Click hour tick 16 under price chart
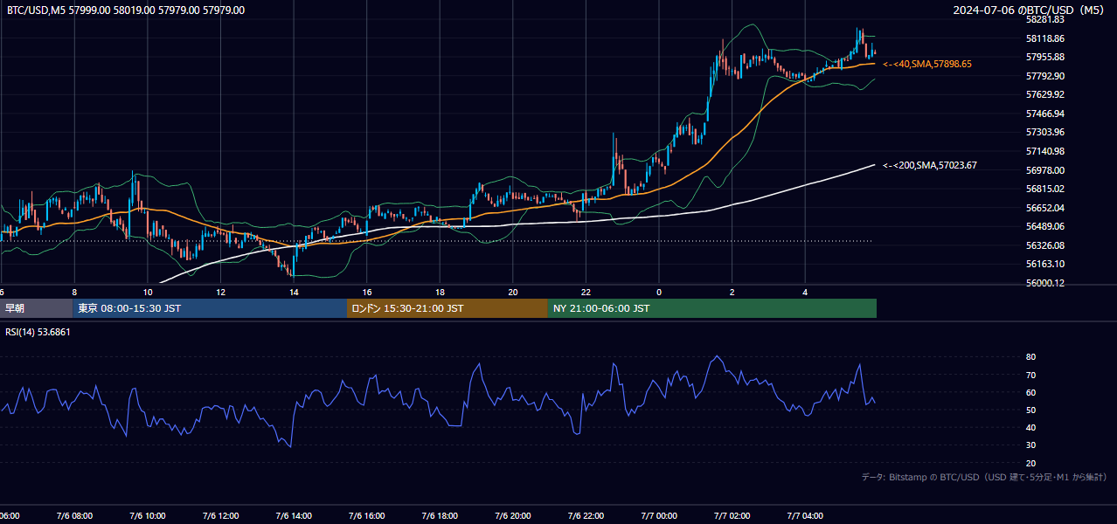 pos(367,292)
